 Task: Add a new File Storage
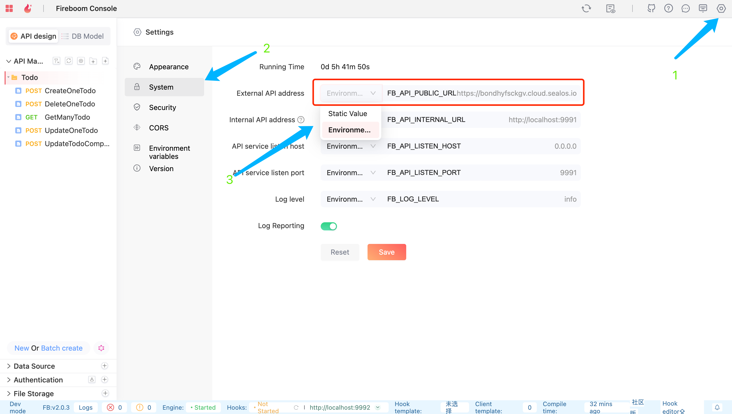tap(105, 393)
